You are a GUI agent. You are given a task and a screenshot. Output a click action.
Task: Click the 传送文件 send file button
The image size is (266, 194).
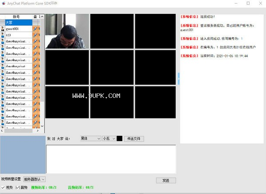tap(134, 139)
